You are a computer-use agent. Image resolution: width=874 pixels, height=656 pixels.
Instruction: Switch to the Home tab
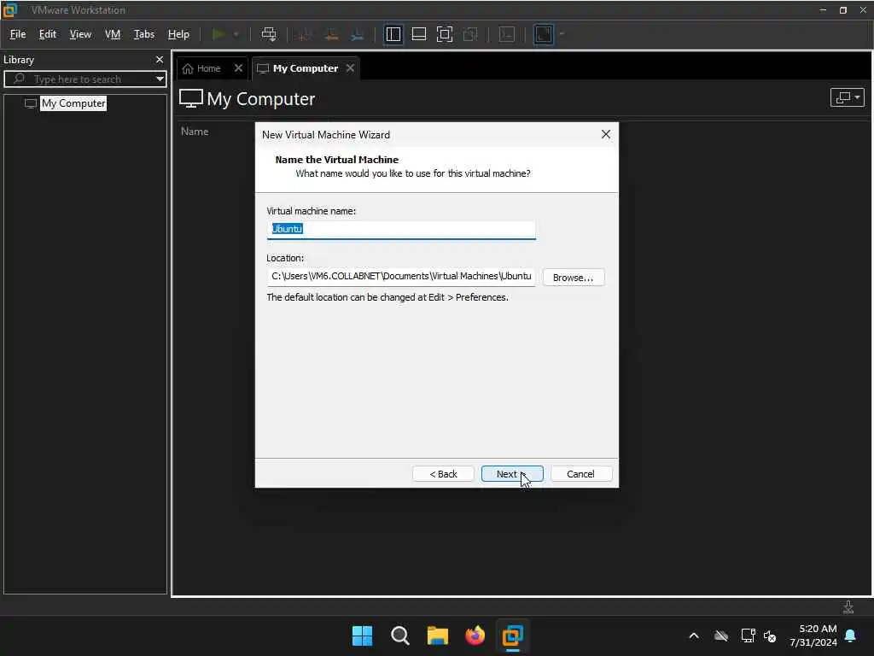click(x=202, y=68)
